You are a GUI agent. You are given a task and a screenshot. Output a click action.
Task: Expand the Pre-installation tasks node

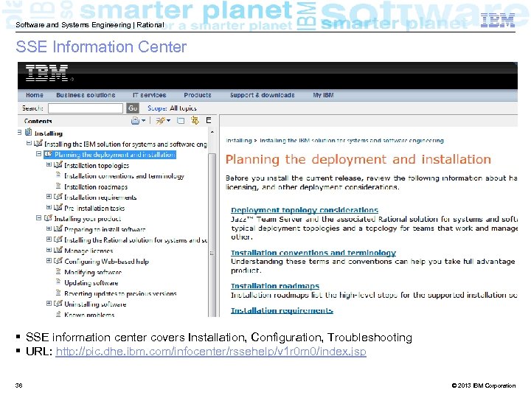coord(49,207)
